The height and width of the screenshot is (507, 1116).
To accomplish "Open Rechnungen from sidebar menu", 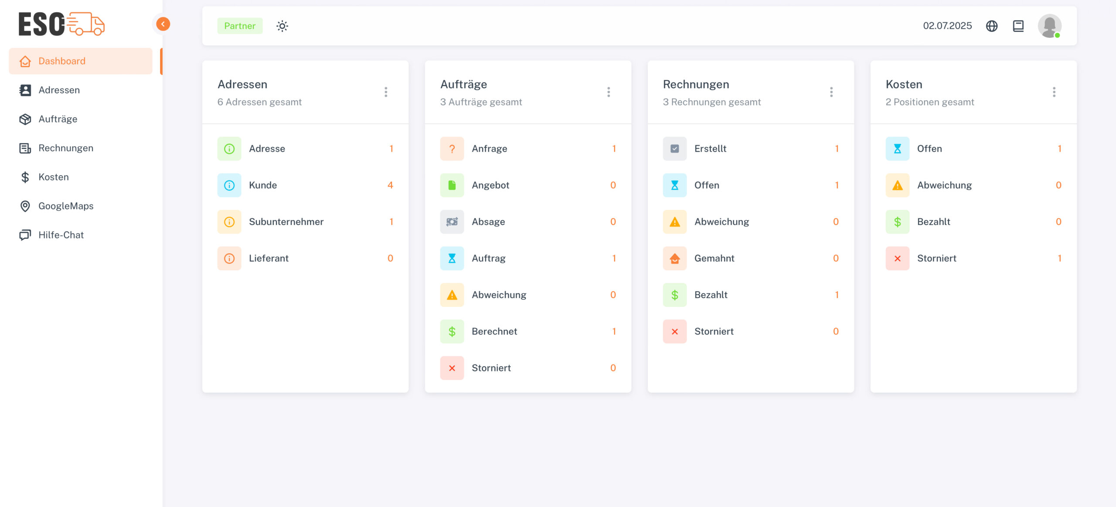I will [x=81, y=148].
